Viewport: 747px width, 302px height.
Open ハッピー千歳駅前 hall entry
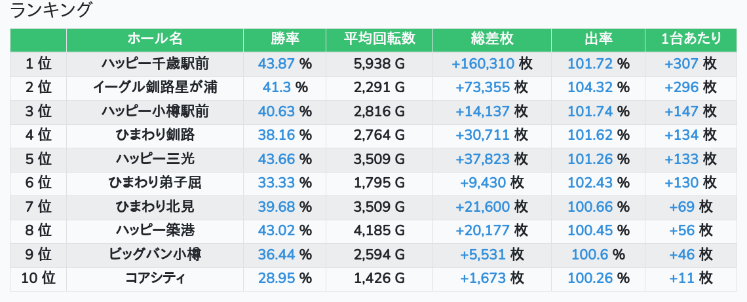point(155,63)
